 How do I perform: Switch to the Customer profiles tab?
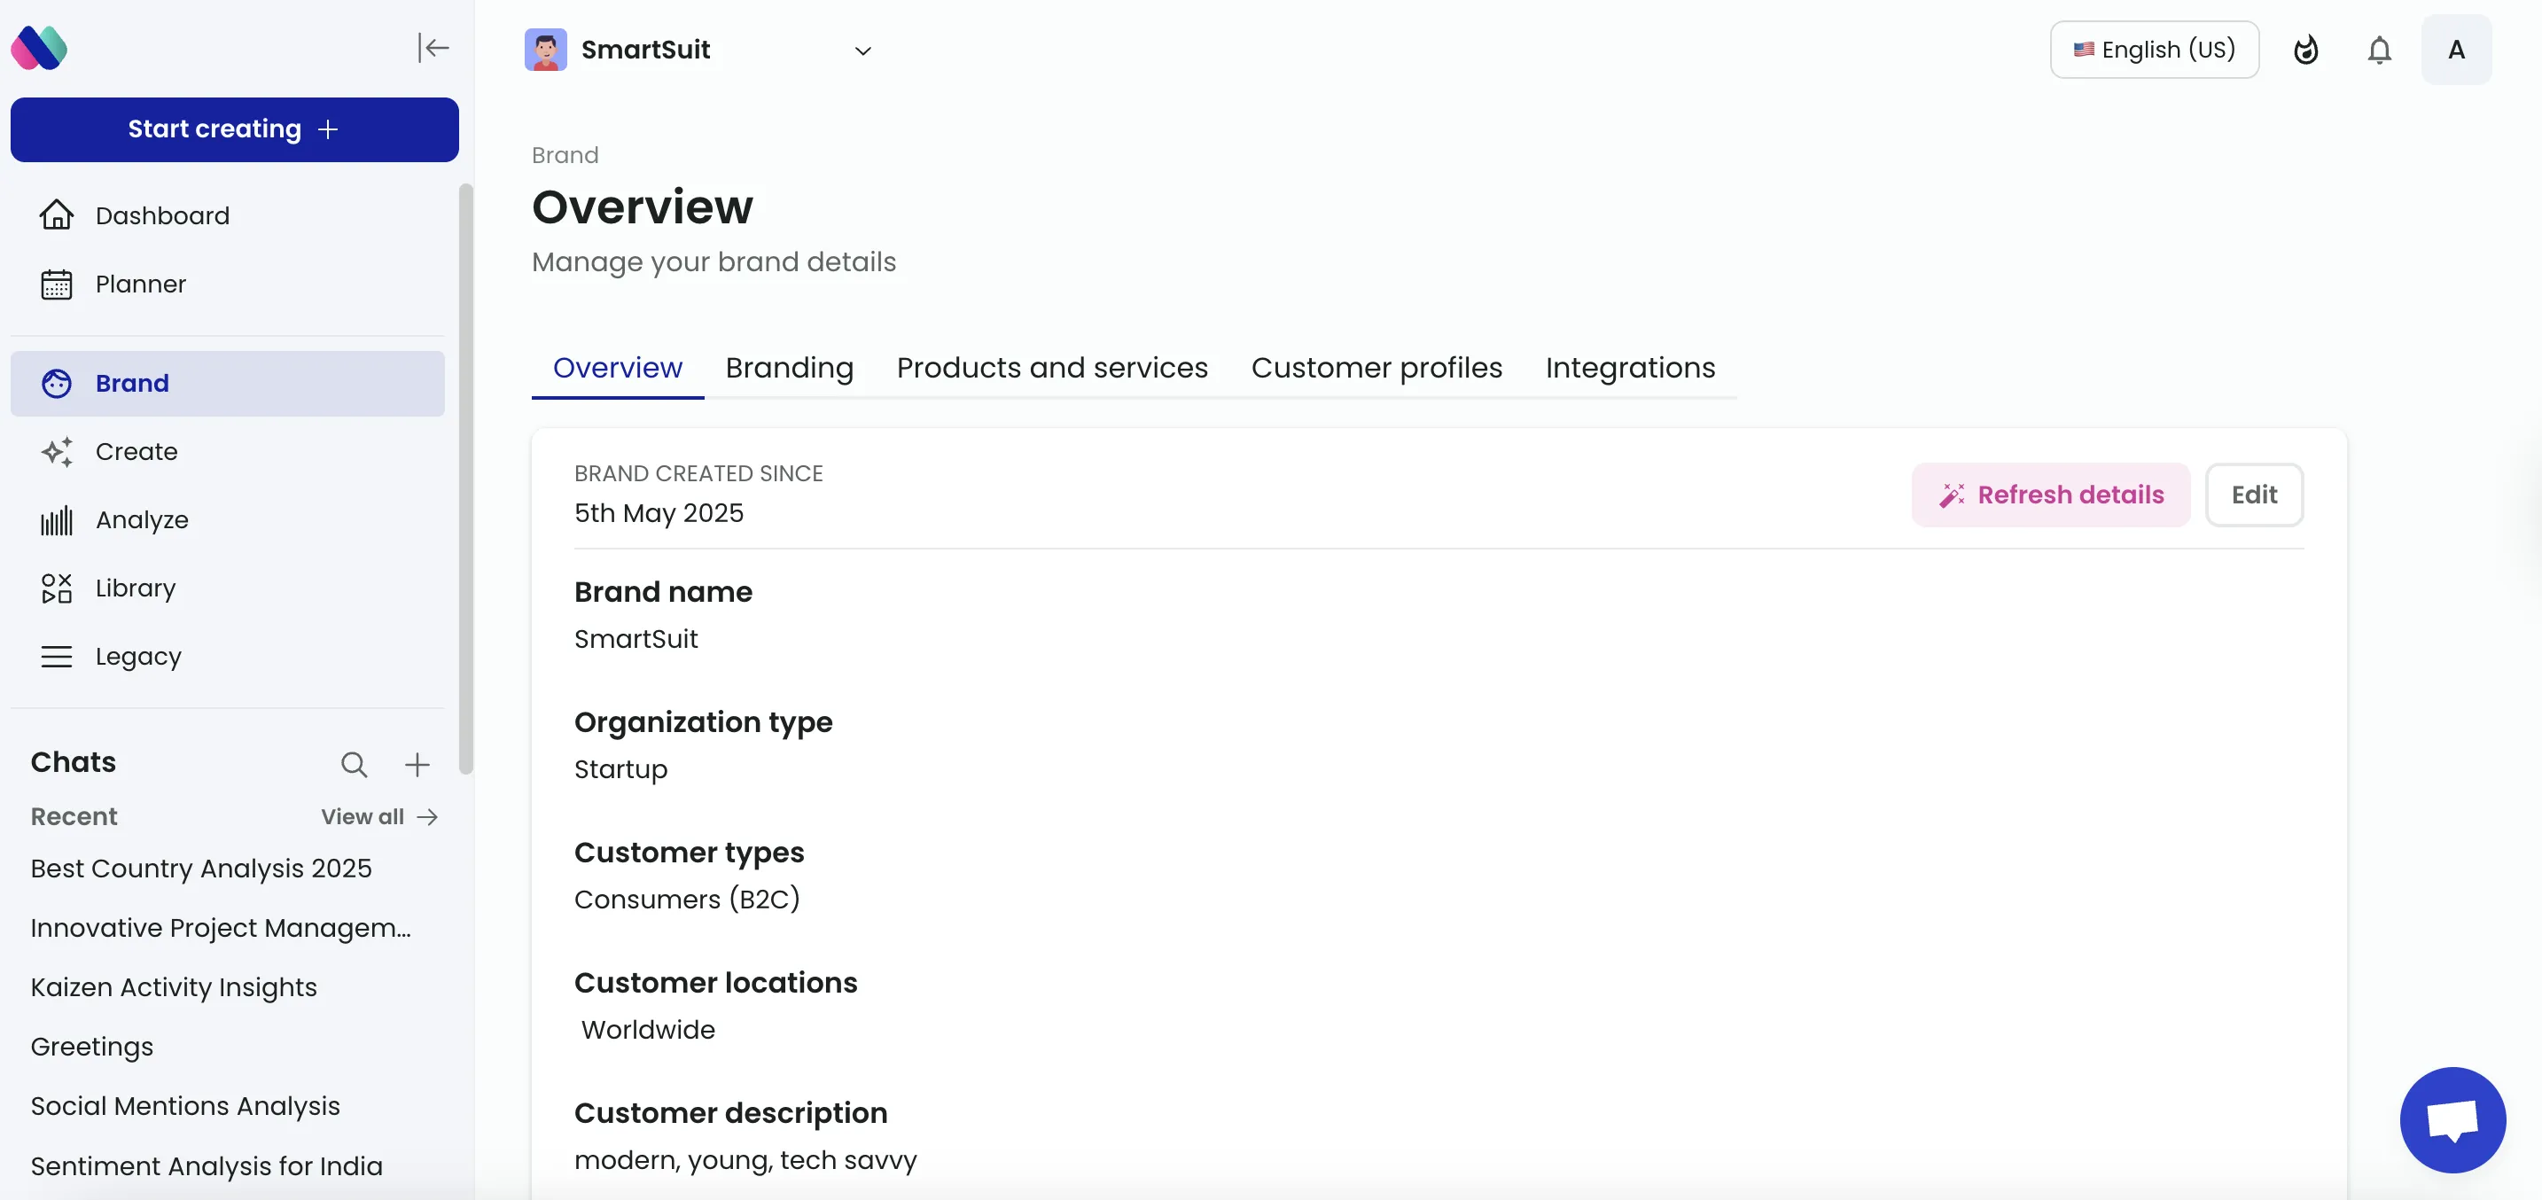(1376, 368)
